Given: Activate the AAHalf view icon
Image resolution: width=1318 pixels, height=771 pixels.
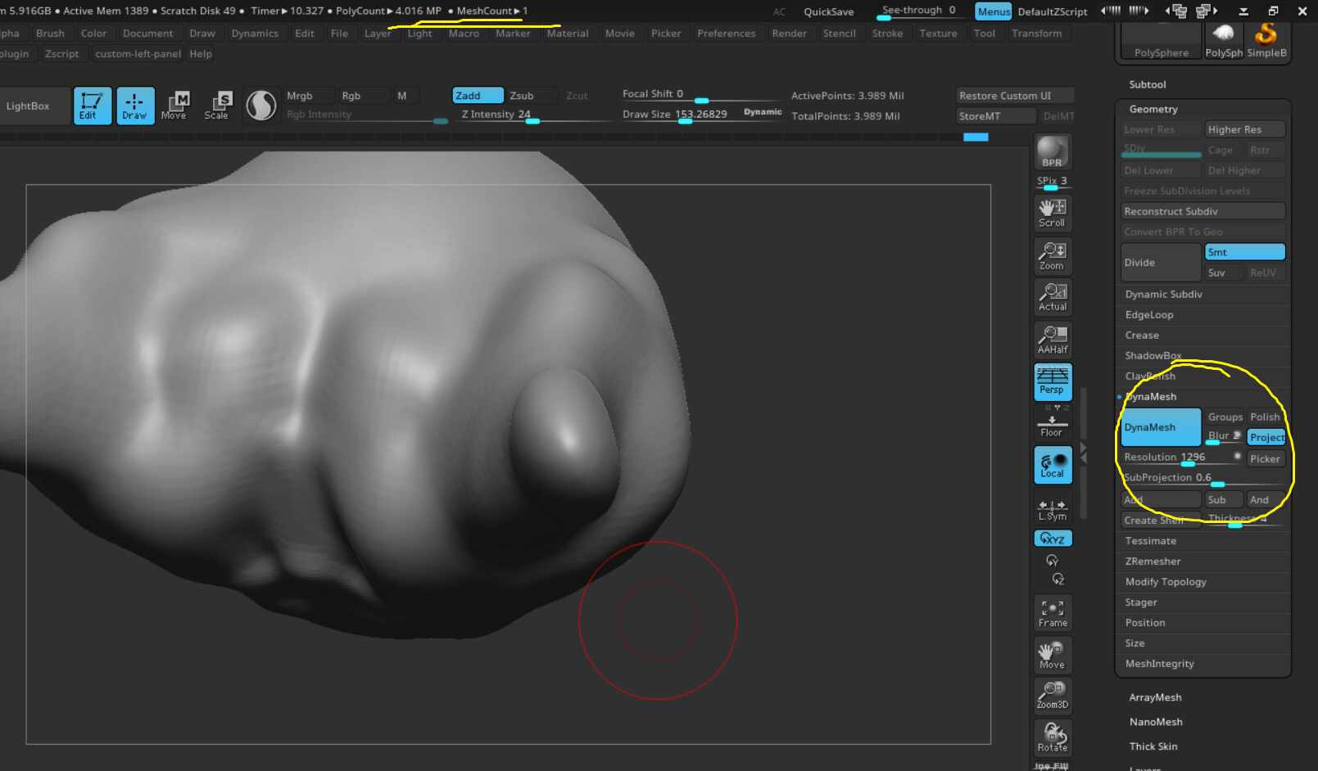Looking at the screenshot, I should [x=1053, y=339].
